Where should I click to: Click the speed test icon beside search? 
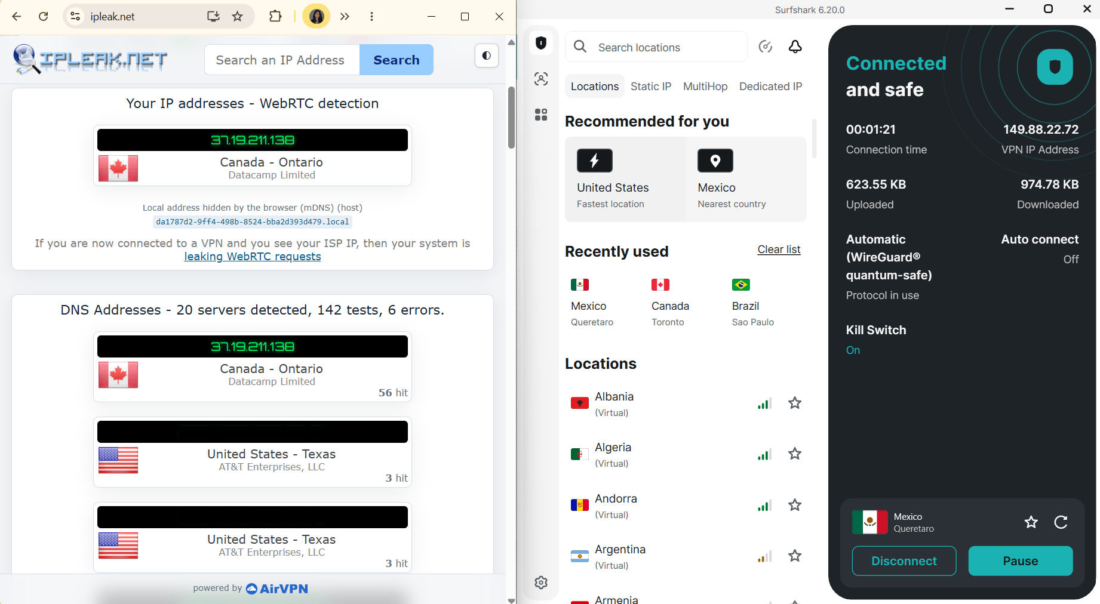click(x=766, y=47)
